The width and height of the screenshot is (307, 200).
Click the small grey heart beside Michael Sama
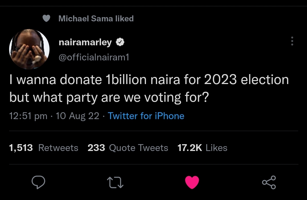pyautogui.click(x=46, y=19)
